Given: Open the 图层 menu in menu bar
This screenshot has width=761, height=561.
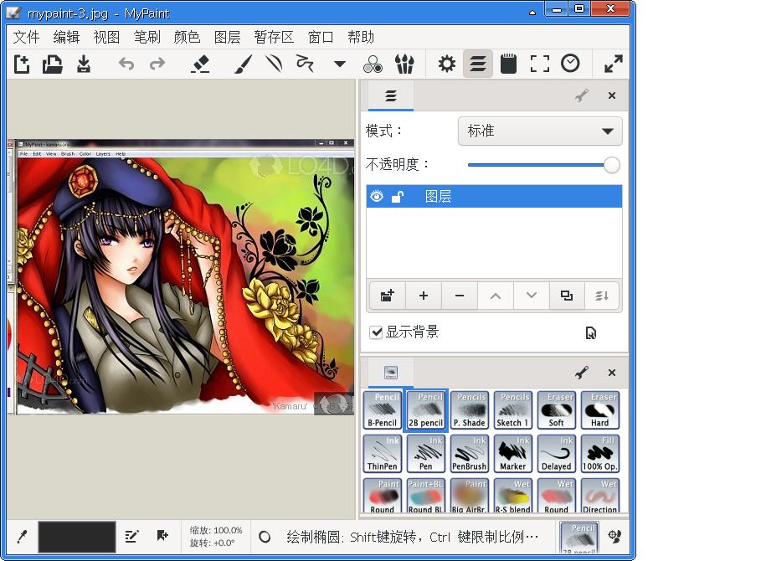Looking at the screenshot, I should coord(227,37).
